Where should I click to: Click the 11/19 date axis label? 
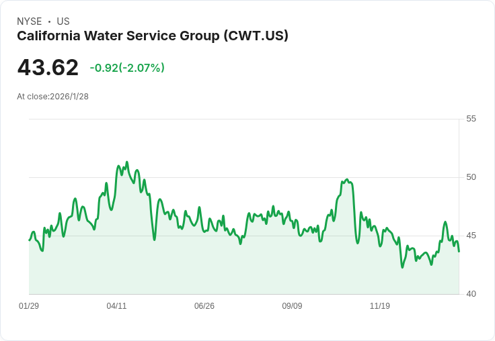380,305
